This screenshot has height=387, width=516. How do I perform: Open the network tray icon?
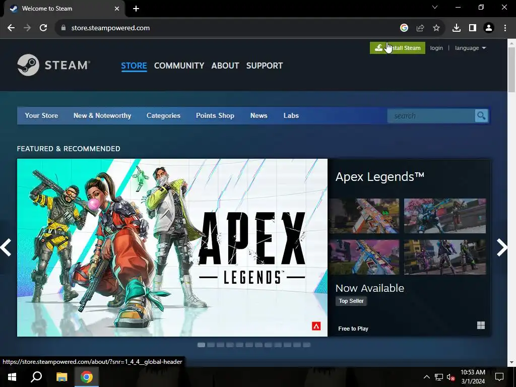pos(439,377)
